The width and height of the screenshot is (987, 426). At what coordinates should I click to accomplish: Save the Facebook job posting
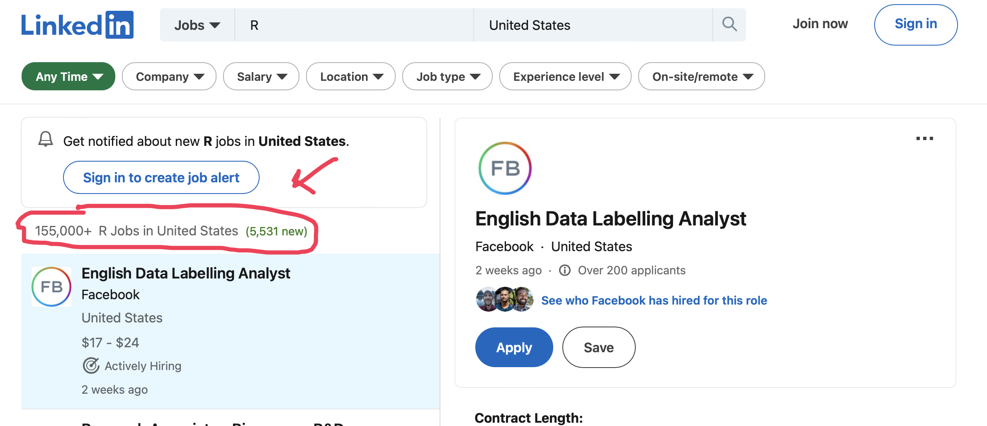[598, 347]
